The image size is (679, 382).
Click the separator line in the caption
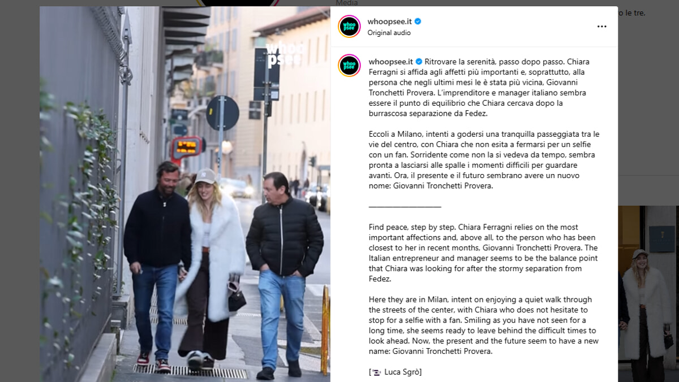pyautogui.click(x=405, y=207)
